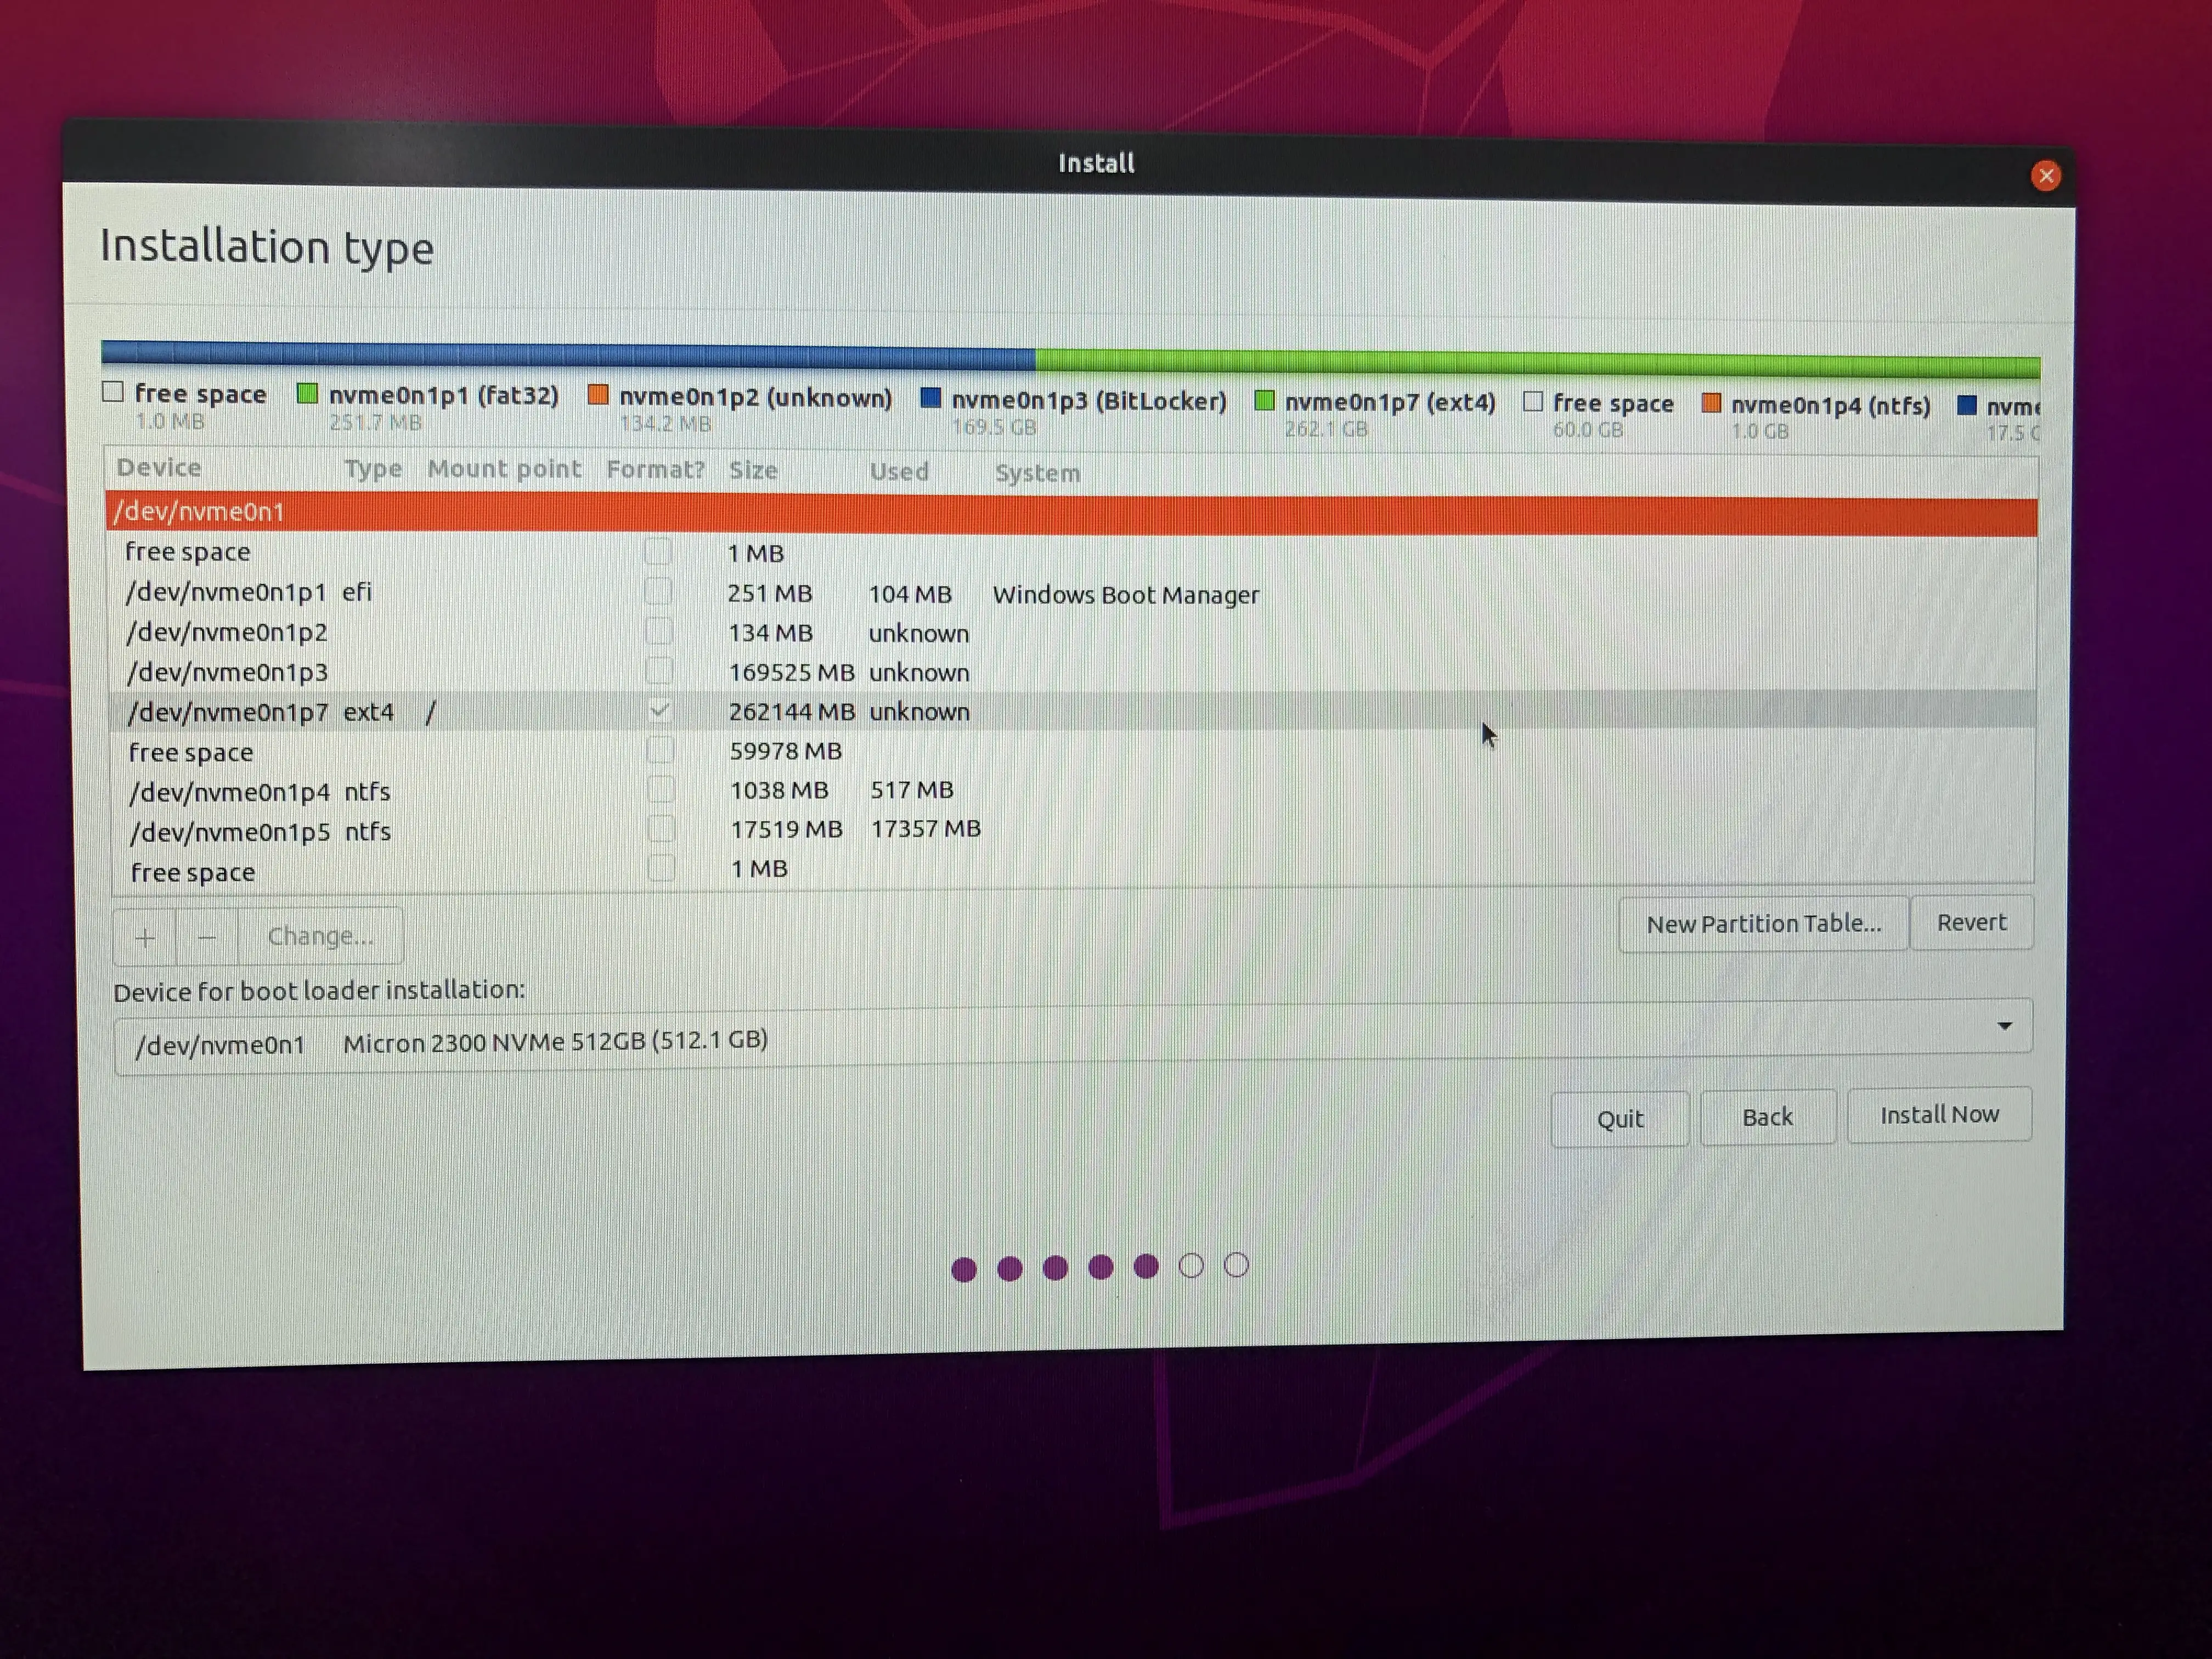Open boot loader device dropdown arrow
Image resolution: width=2212 pixels, height=1659 pixels.
point(2004,1026)
